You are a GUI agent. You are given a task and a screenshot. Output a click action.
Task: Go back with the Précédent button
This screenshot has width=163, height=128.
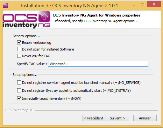pos(94,118)
